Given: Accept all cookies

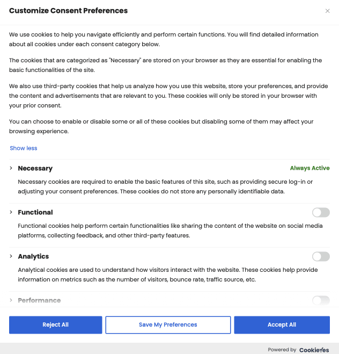Looking at the screenshot, I should (282, 324).
